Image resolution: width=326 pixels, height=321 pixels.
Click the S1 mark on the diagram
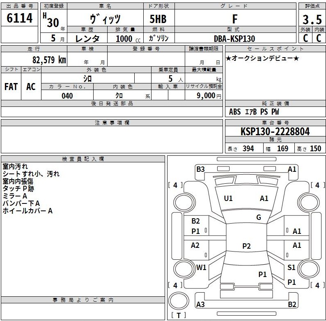(291, 267)
